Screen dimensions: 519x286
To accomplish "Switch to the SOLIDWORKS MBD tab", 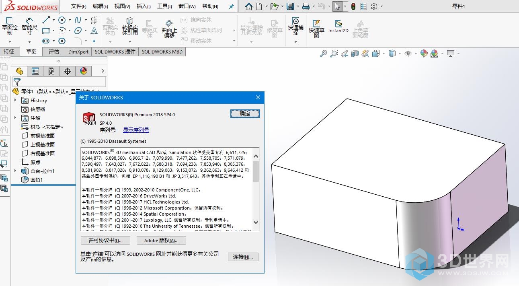I will pos(162,51).
